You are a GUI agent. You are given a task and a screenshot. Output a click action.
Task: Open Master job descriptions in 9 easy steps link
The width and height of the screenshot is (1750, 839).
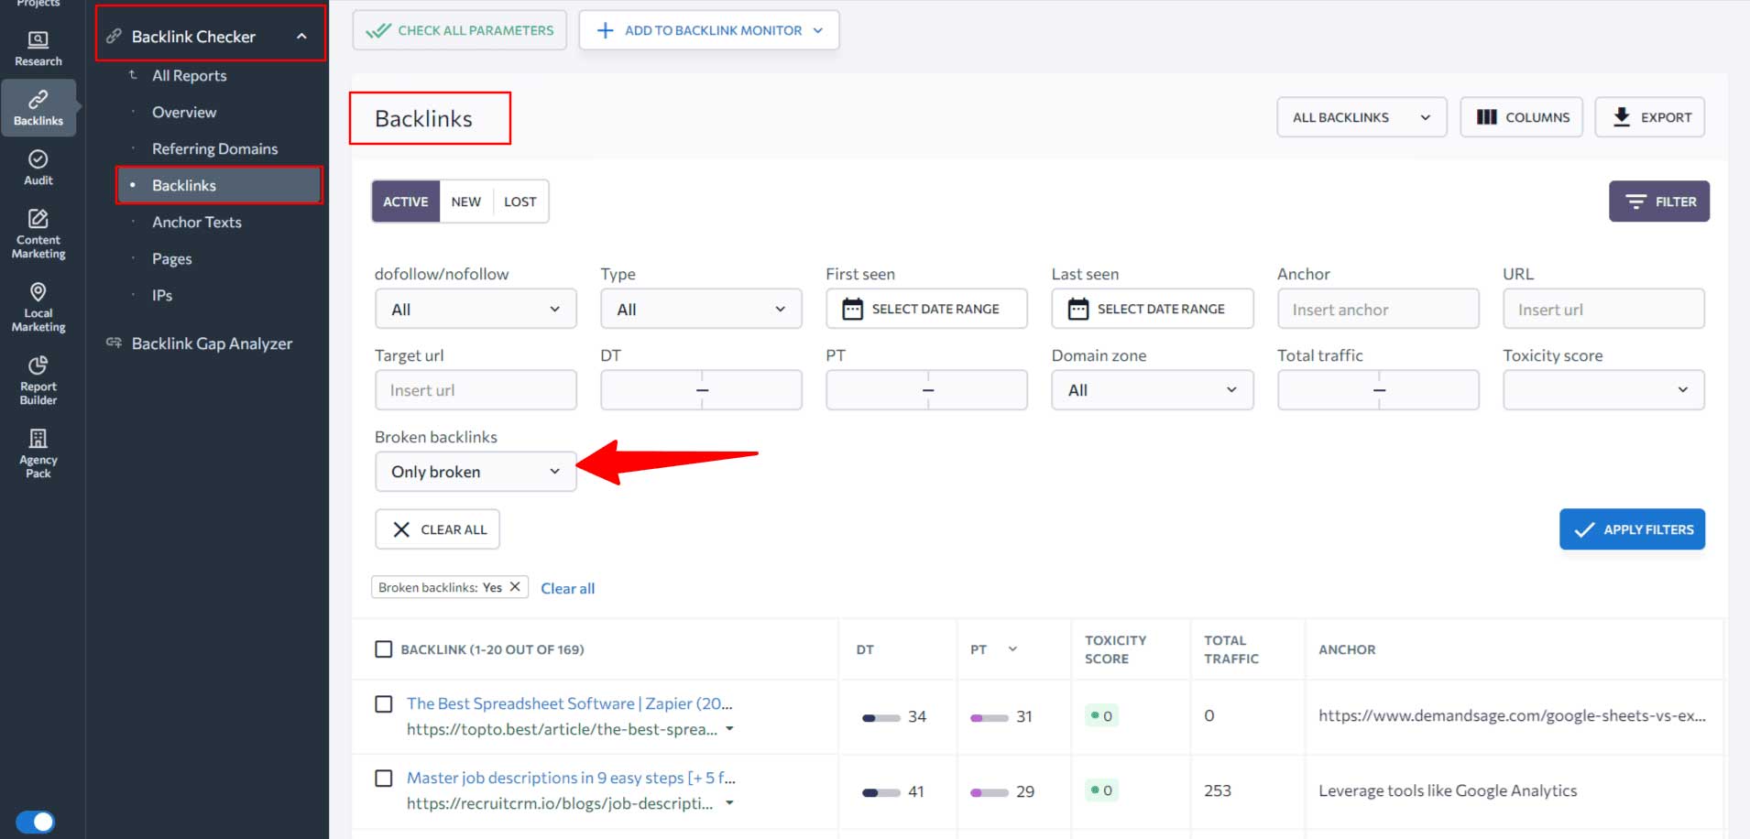click(x=571, y=778)
